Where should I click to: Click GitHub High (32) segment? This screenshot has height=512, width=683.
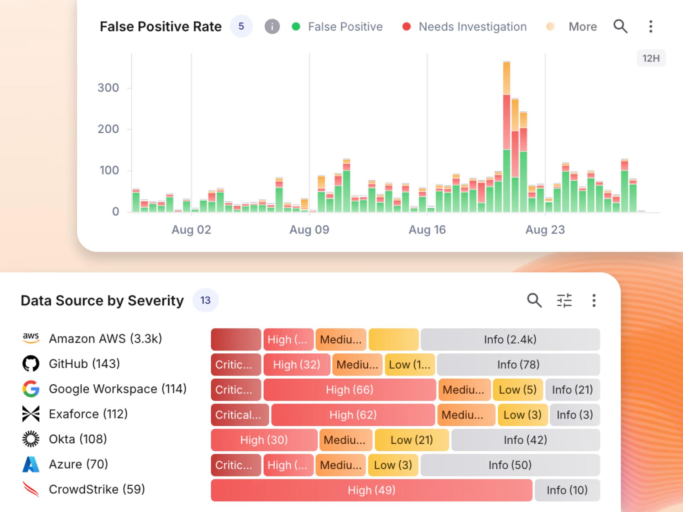(297, 364)
